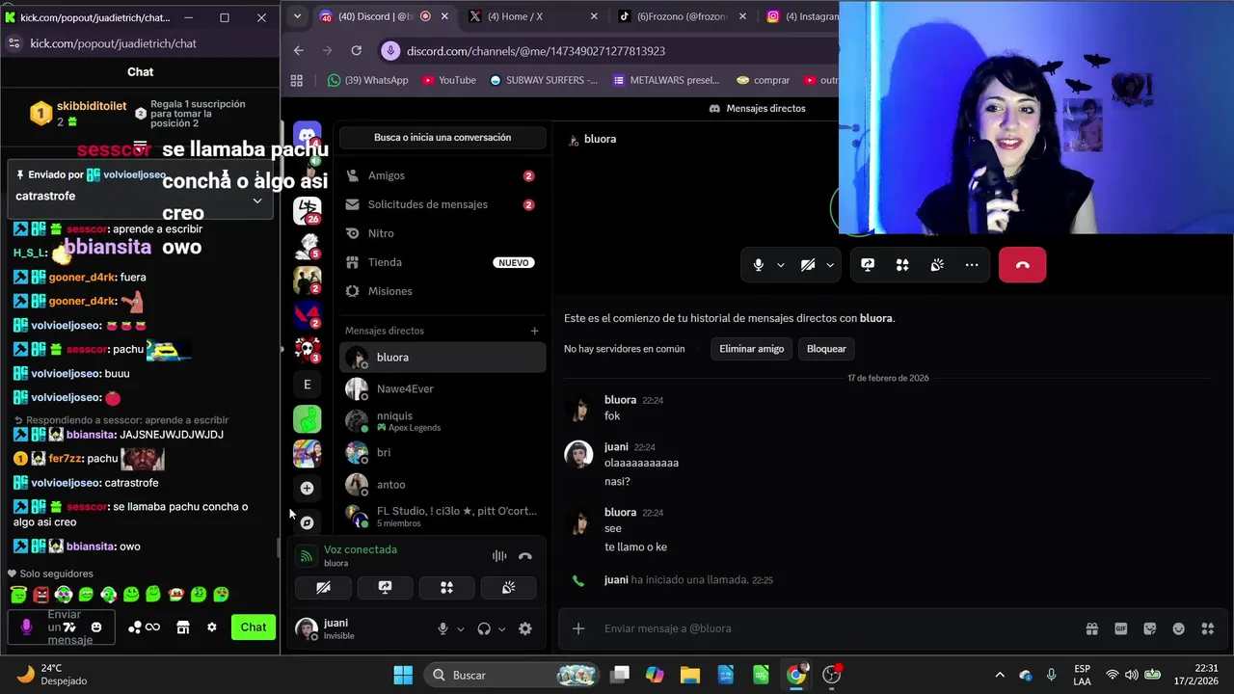
Task: Open Nitro in Discord sidebar
Action: point(443,233)
